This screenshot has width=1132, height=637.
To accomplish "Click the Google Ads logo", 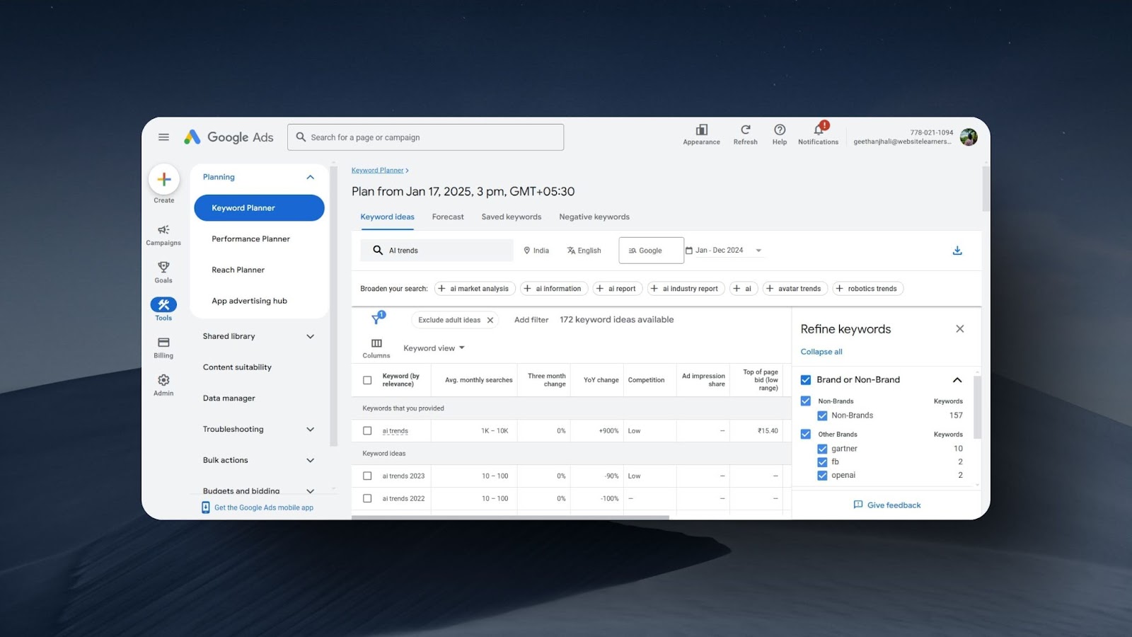I will pyautogui.click(x=229, y=137).
